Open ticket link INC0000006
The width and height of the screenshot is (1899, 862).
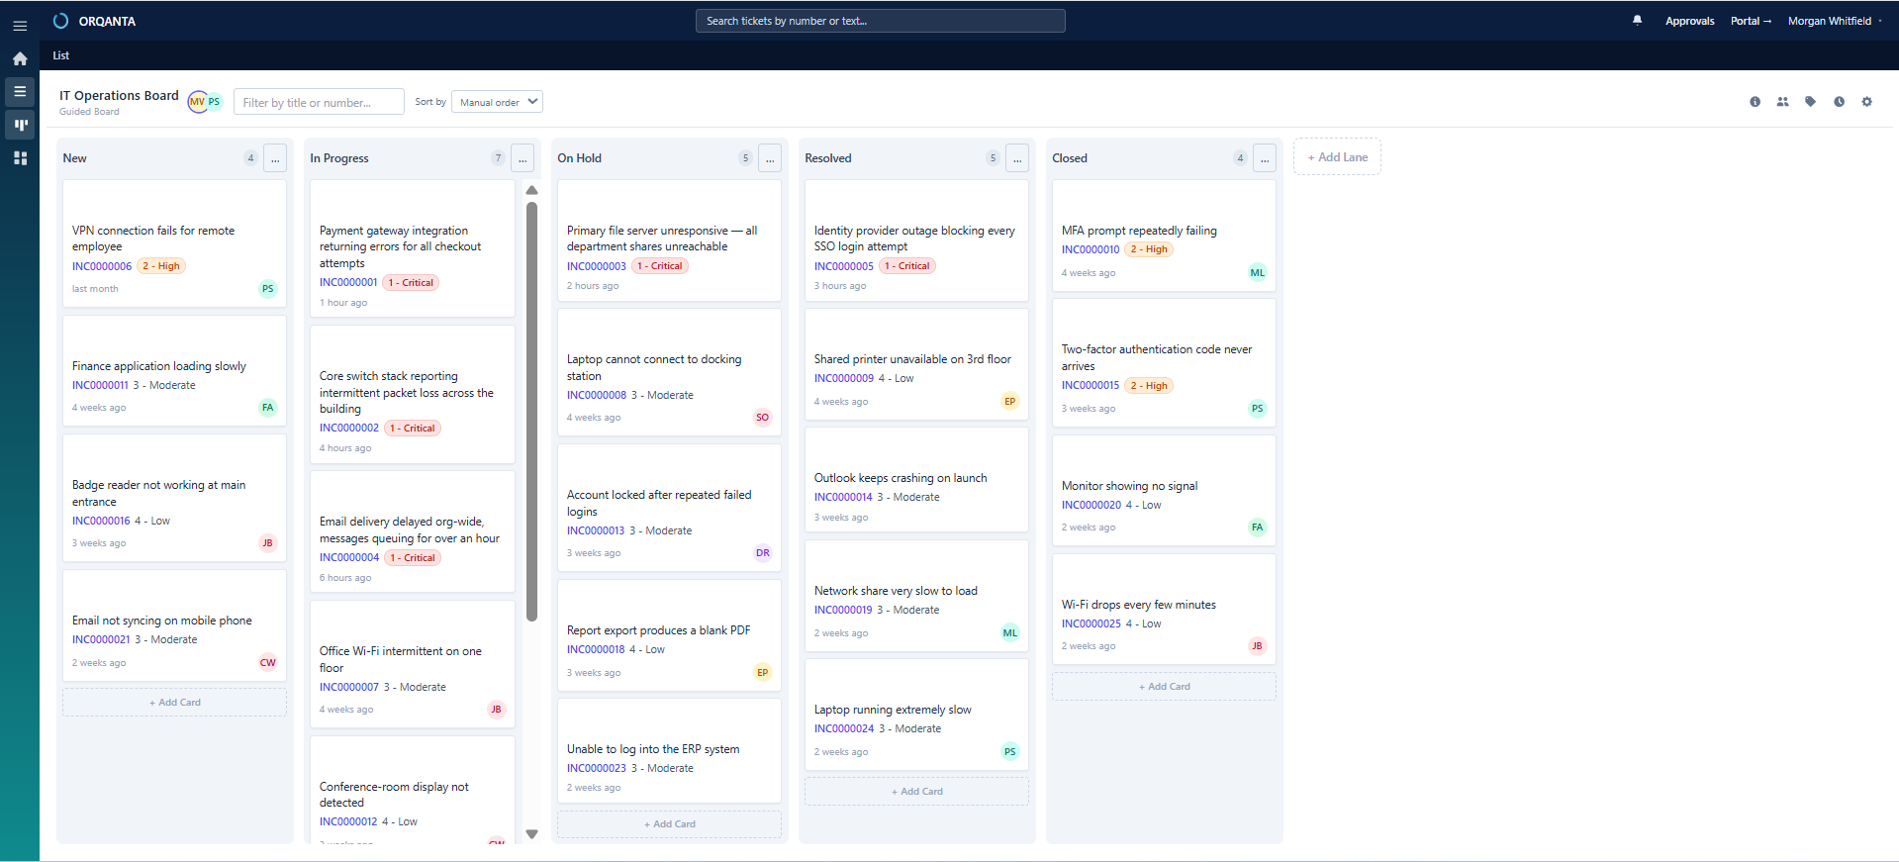click(x=102, y=266)
